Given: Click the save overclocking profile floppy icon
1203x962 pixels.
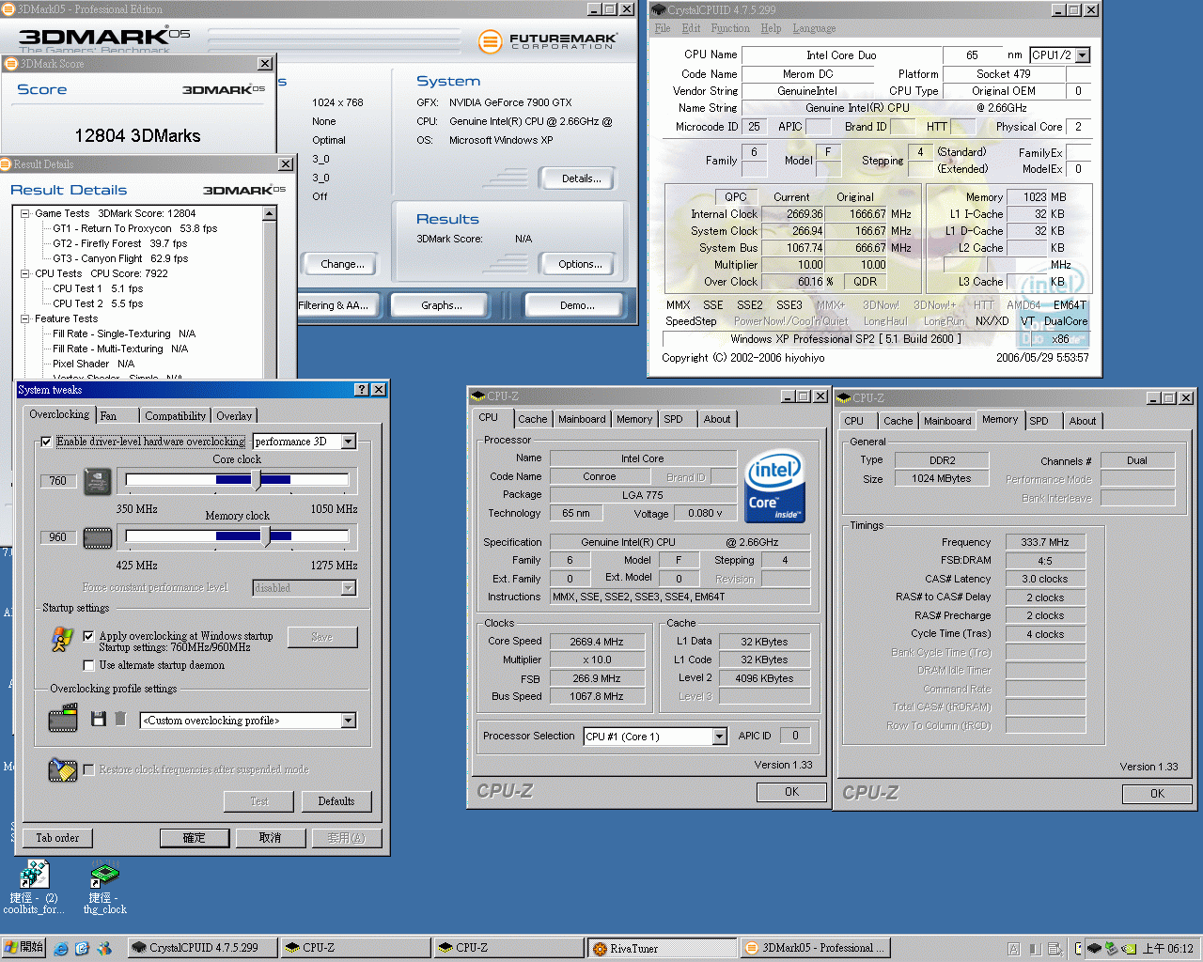Looking at the screenshot, I should (98, 719).
